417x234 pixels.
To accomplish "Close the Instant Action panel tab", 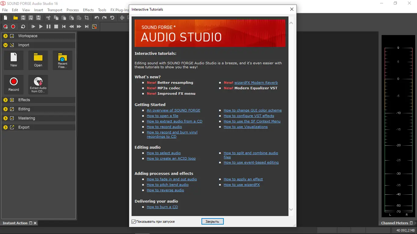I will coord(35,223).
